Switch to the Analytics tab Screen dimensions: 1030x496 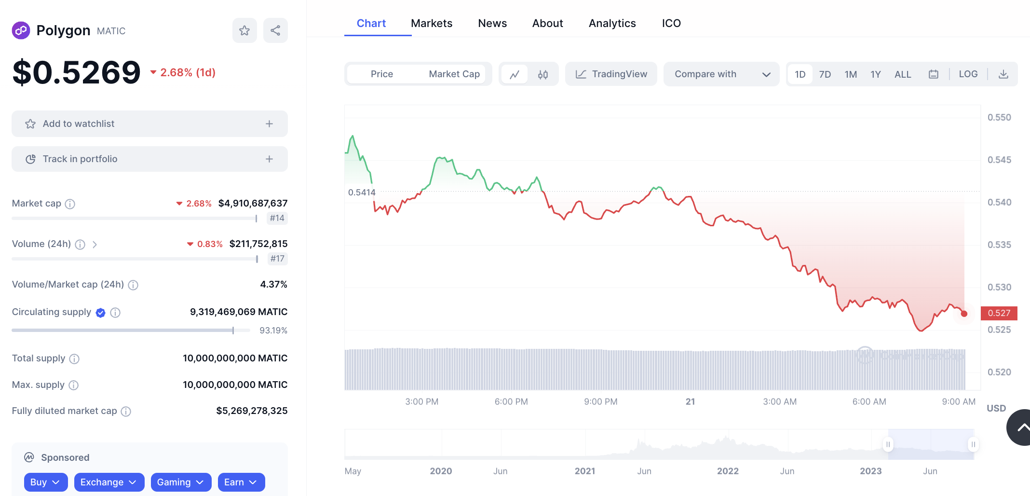click(x=612, y=23)
